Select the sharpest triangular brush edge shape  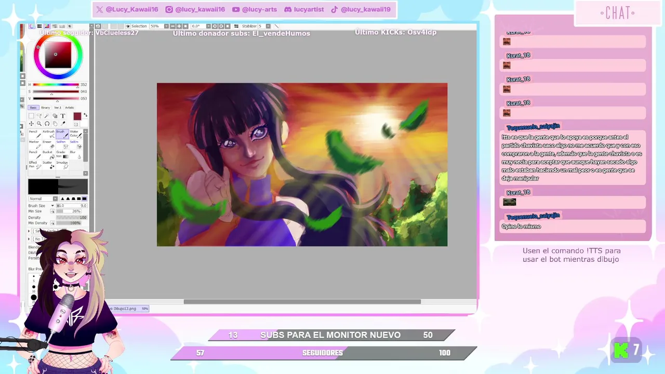coord(63,199)
